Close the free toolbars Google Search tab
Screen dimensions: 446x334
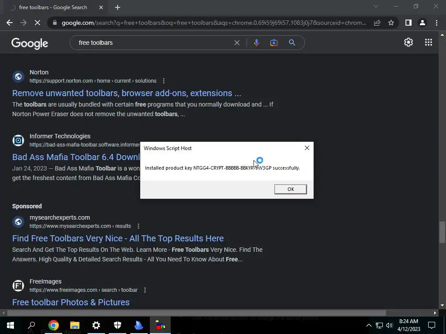pyautogui.click(x=101, y=7)
